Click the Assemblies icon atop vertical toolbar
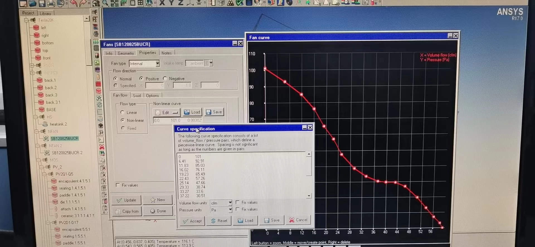The height and width of the screenshot is (247, 535). [x=95, y=12]
